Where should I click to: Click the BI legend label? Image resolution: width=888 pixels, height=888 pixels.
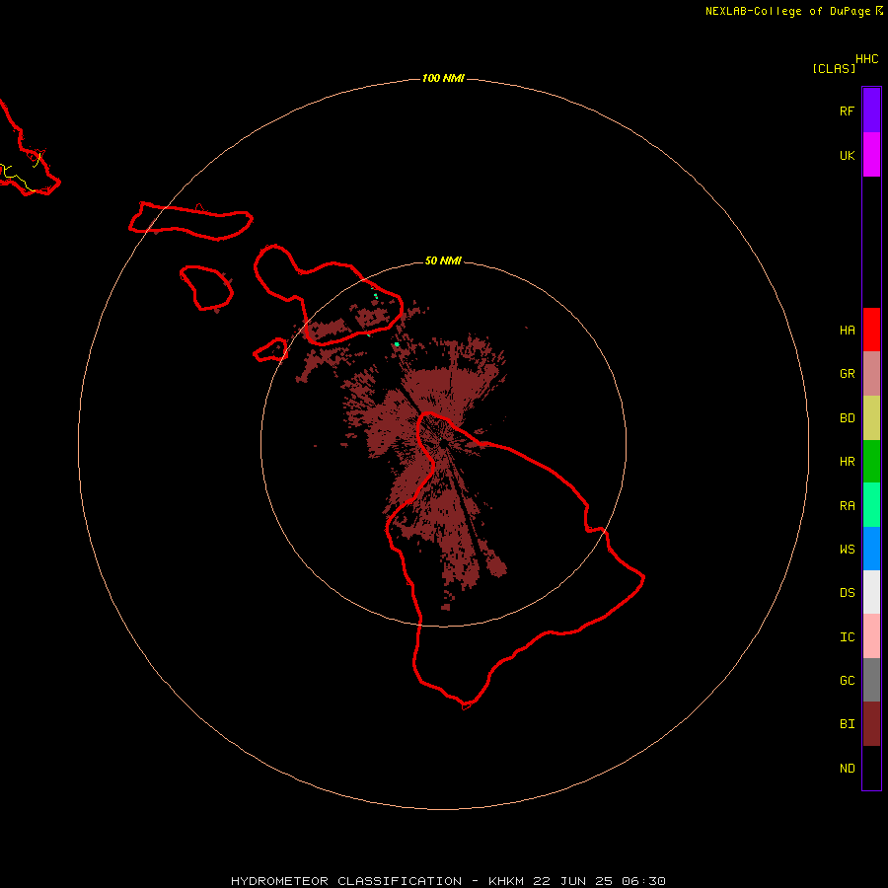[848, 724]
